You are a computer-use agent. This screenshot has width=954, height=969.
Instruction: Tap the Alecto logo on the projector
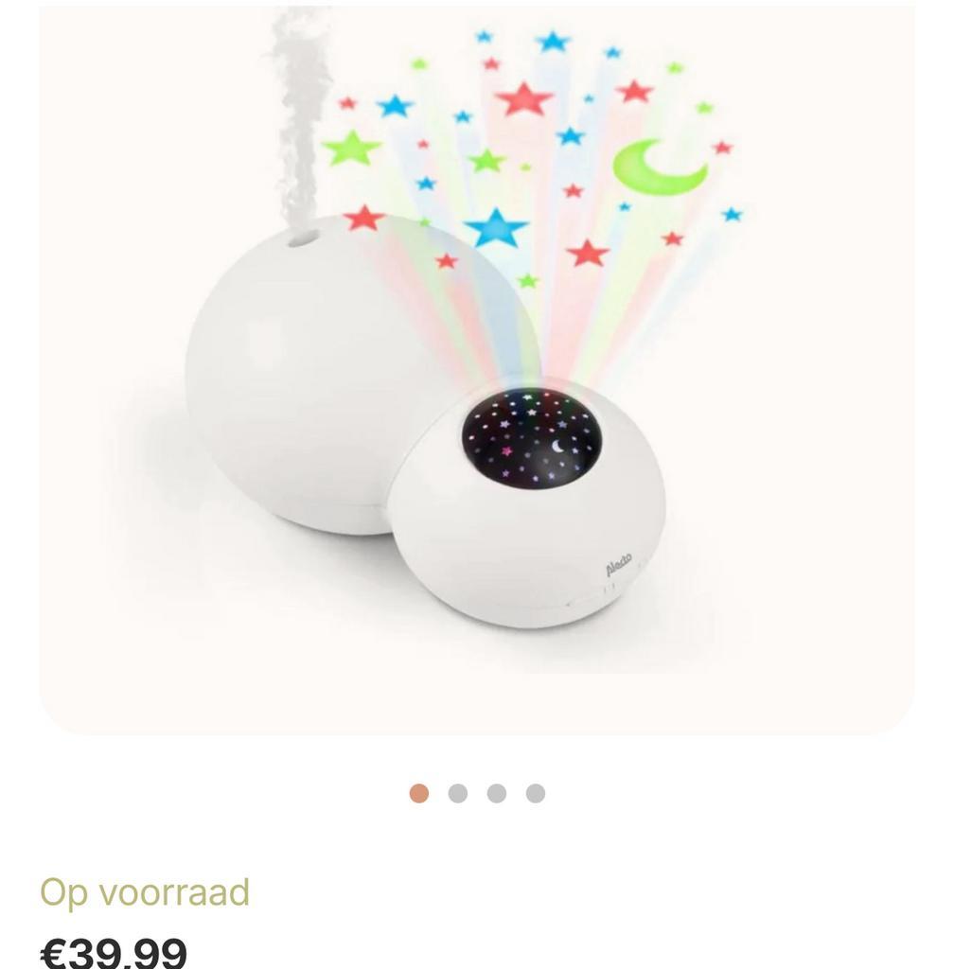tap(619, 564)
